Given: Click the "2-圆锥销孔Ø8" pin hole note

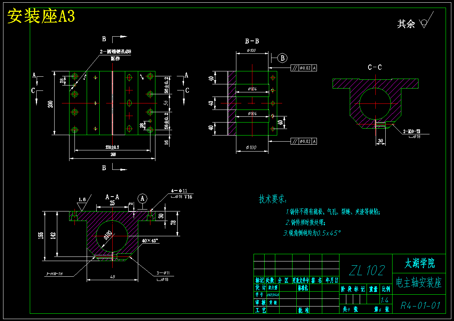Looking at the screenshot, I should click(116, 52).
